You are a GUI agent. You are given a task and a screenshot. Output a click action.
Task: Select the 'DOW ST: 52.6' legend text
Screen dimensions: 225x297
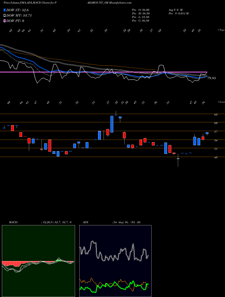(18, 10)
